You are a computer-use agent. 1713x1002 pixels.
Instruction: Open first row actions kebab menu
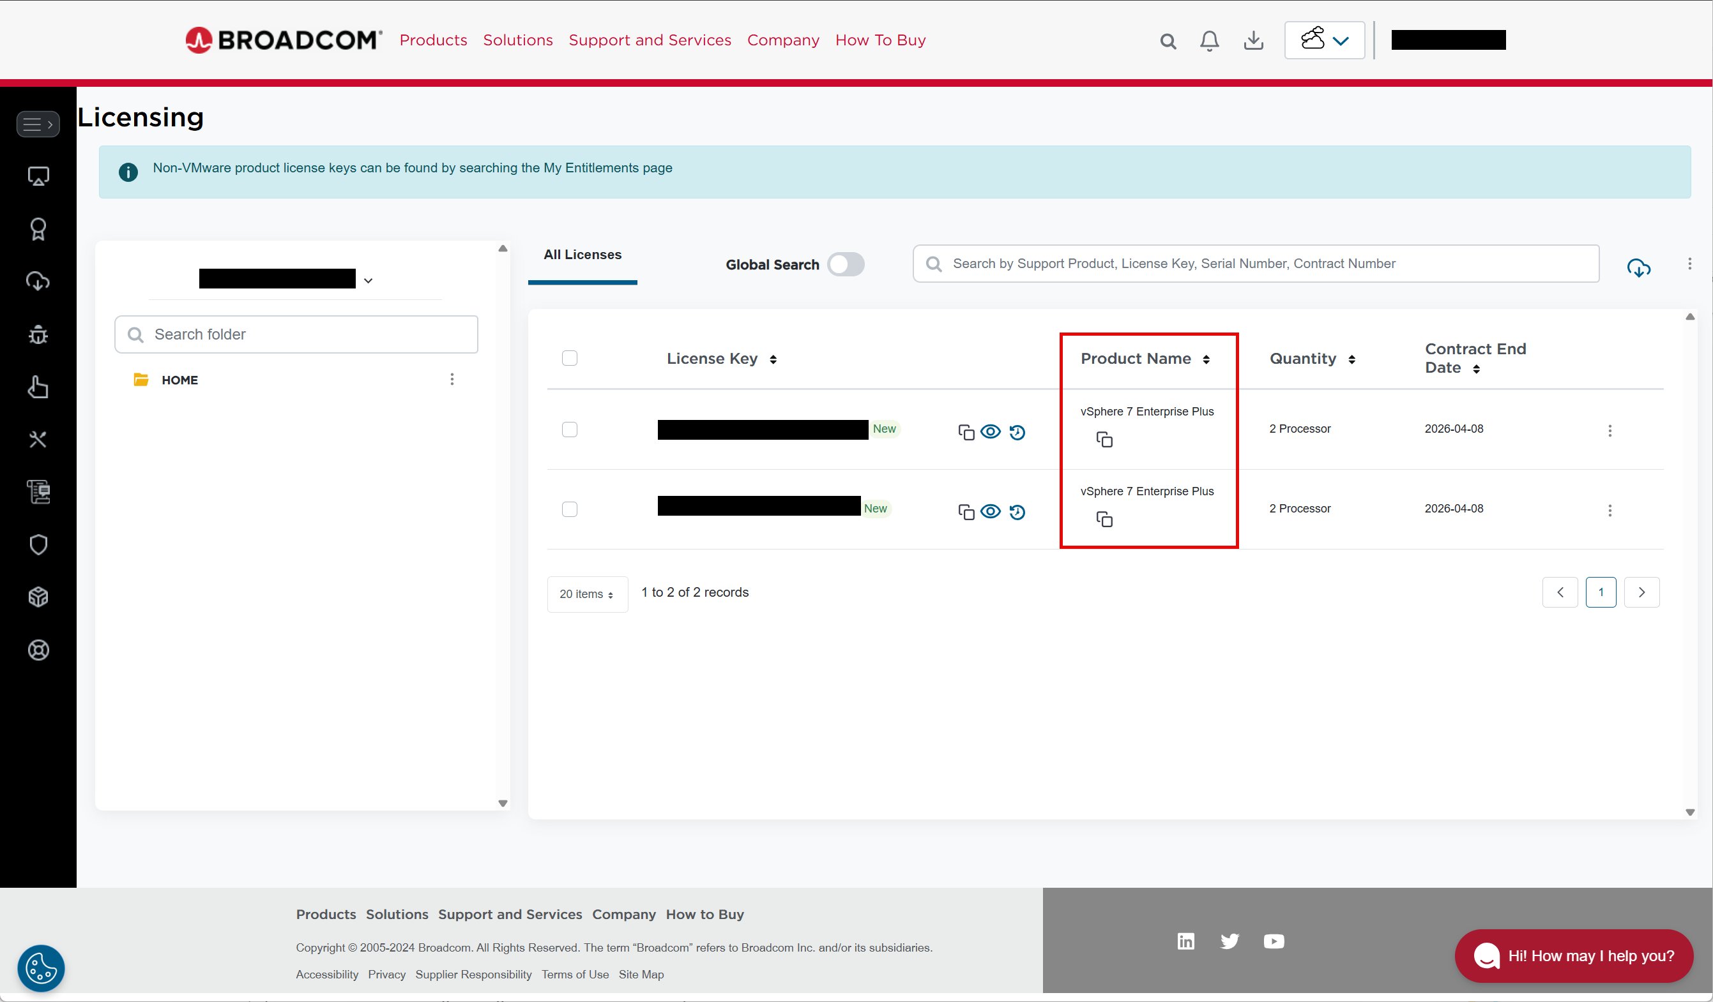click(1609, 431)
